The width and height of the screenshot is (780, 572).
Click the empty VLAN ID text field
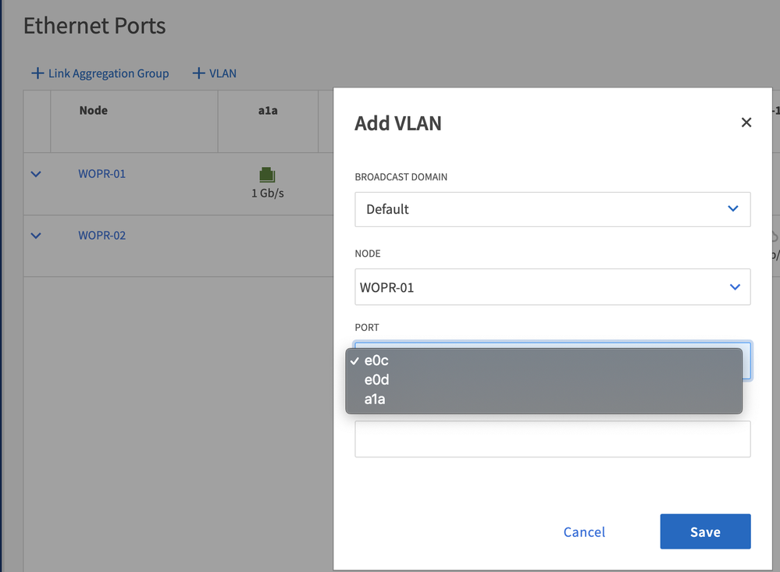(552, 439)
